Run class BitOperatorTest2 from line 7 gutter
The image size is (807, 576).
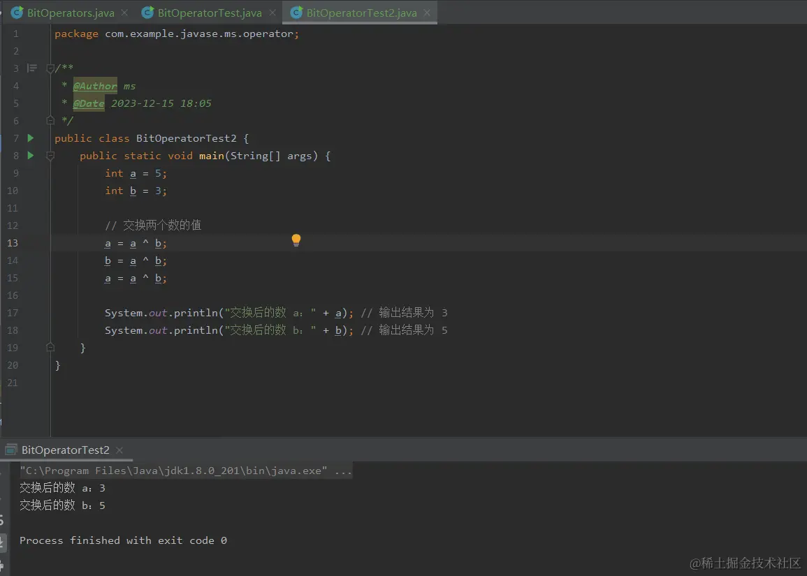tap(30, 138)
